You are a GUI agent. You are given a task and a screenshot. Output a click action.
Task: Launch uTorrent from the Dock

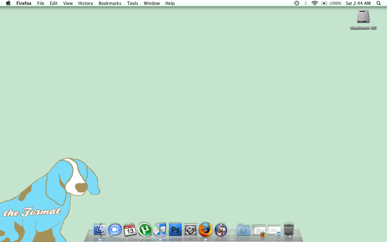click(x=145, y=230)
